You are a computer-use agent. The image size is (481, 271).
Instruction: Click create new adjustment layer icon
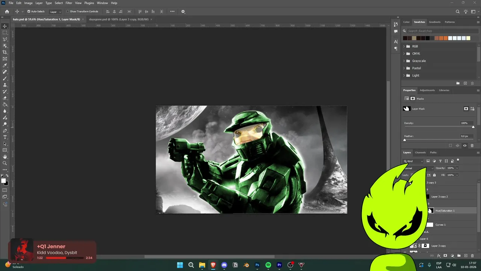[452, 256]
